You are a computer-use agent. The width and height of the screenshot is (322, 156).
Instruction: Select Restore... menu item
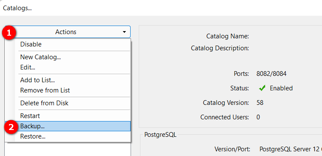[72, 136]
